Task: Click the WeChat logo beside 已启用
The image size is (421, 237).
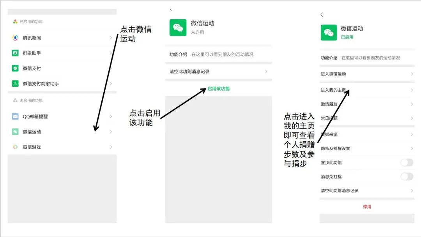Action: click(329, 32)
